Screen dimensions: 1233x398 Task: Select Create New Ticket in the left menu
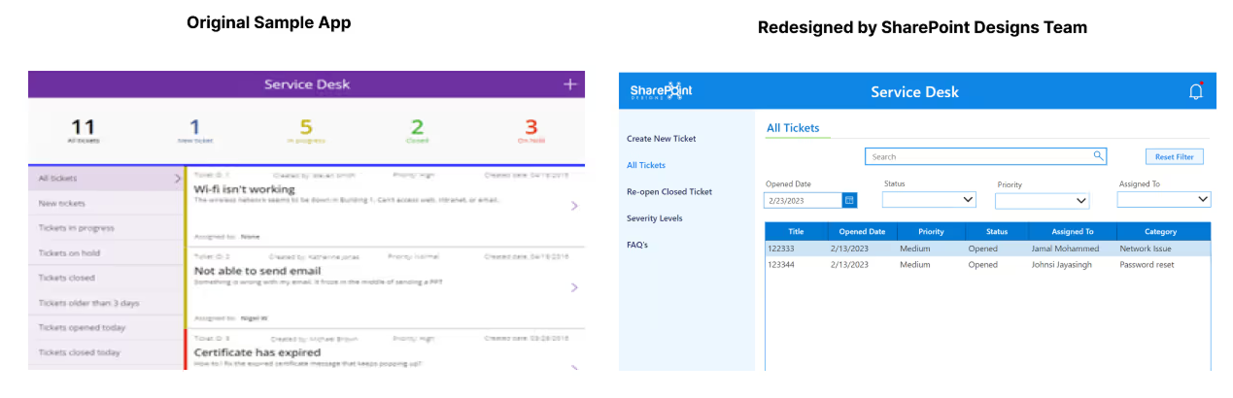[661, 139]
